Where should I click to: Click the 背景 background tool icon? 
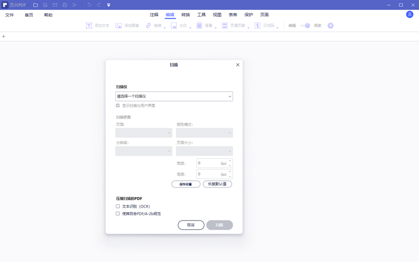click(199, 25)
